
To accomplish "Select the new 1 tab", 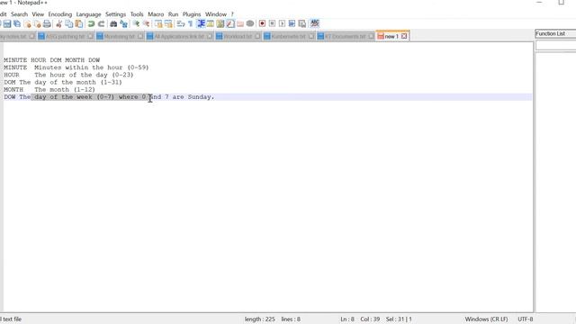I will pos(391,36).
